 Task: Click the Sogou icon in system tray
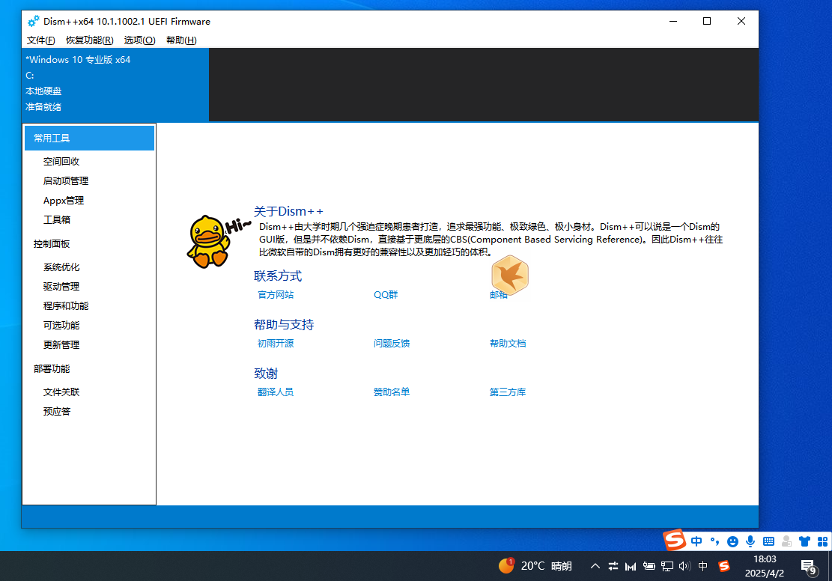coord(723,566)
